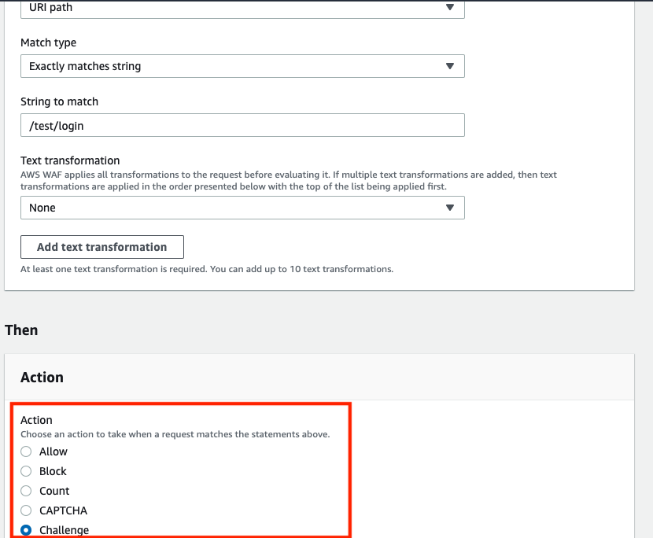Pick the CAPTCHA radio button

[26, 510]
